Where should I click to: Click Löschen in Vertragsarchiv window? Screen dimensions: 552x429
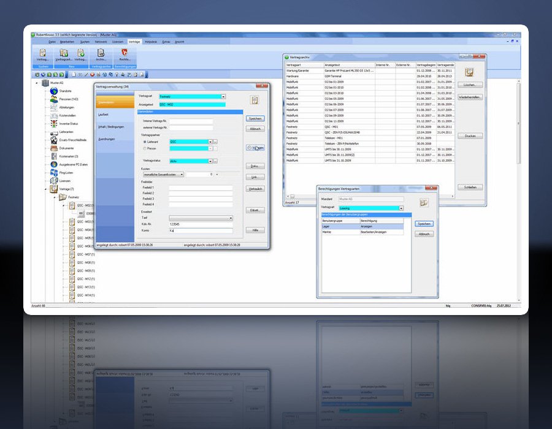point(470,85)
